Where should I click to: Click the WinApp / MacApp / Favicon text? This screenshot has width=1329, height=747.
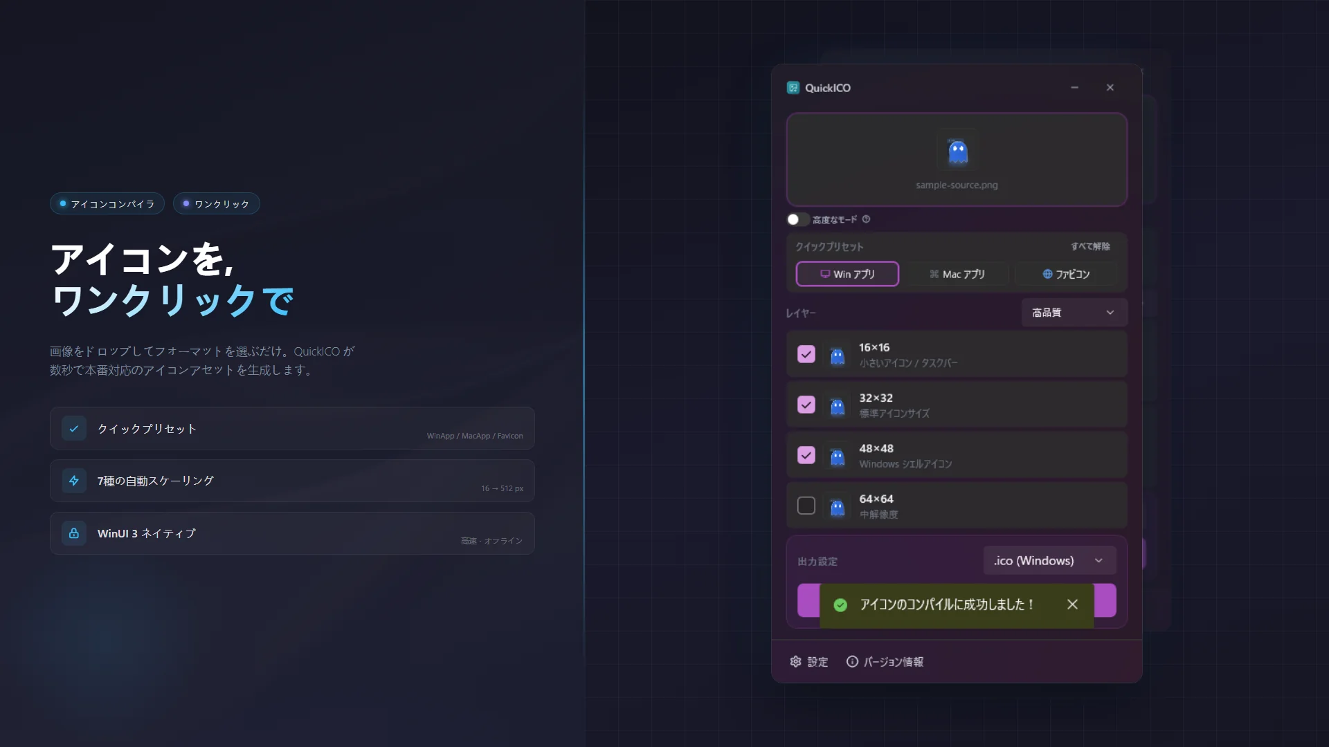pyautogui.click(x=475, y=436)
